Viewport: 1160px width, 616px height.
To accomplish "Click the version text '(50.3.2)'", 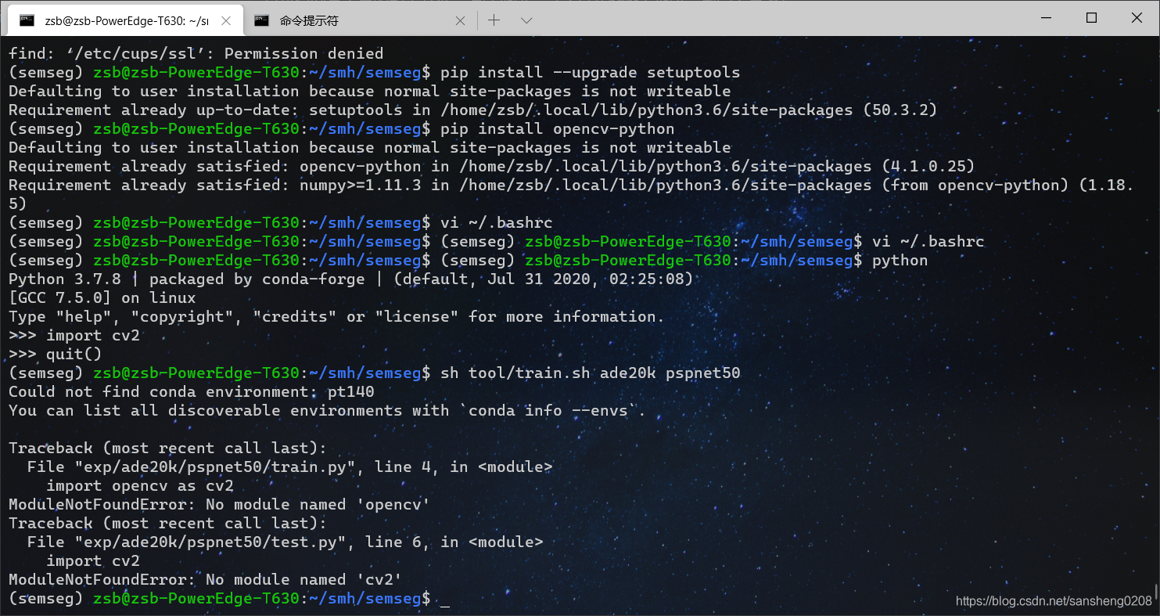I will (x=900, y=110).
